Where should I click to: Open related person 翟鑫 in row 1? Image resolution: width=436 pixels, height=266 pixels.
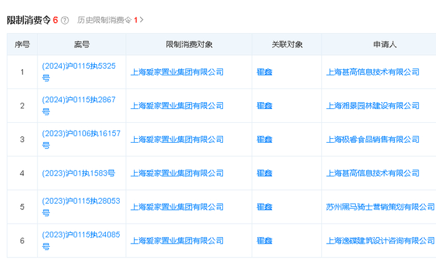click(265, 72)
